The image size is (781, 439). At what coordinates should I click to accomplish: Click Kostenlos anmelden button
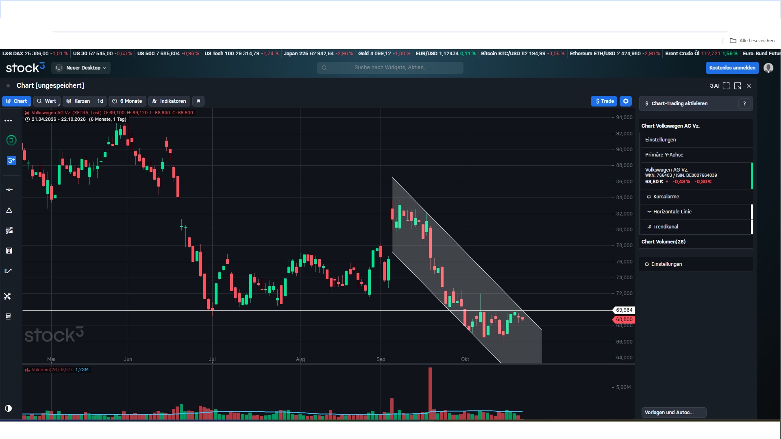(x=732, y=68)
